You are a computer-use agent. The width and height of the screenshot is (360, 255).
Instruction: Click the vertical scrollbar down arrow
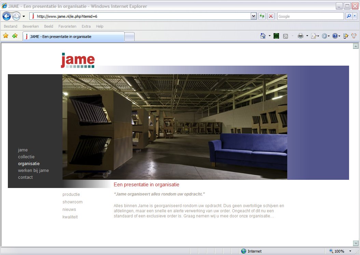point(356,243)
